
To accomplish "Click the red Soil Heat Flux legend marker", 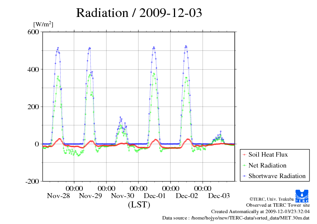I will click(244, 155).
